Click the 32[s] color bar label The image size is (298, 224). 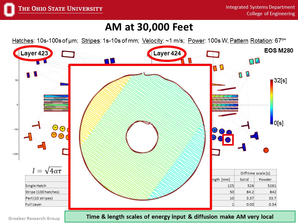(x=280, y=81)
